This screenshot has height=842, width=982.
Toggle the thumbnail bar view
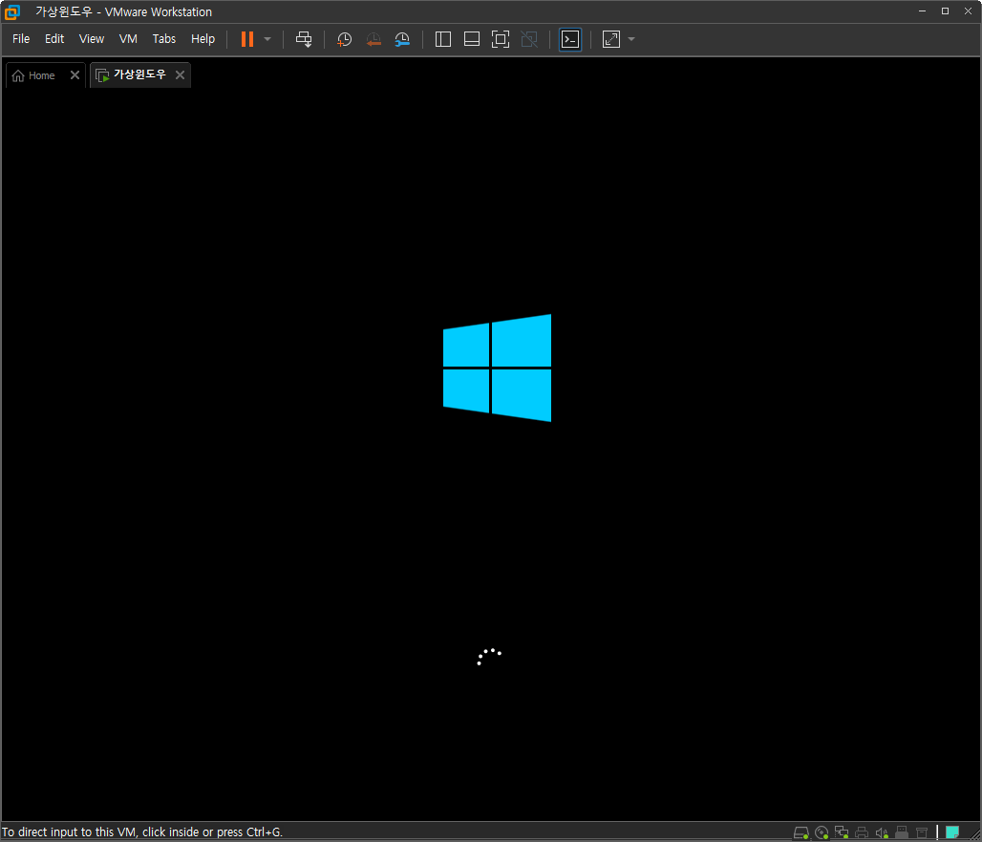coord(472,39)
